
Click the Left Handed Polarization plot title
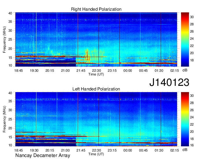(96, 89)
